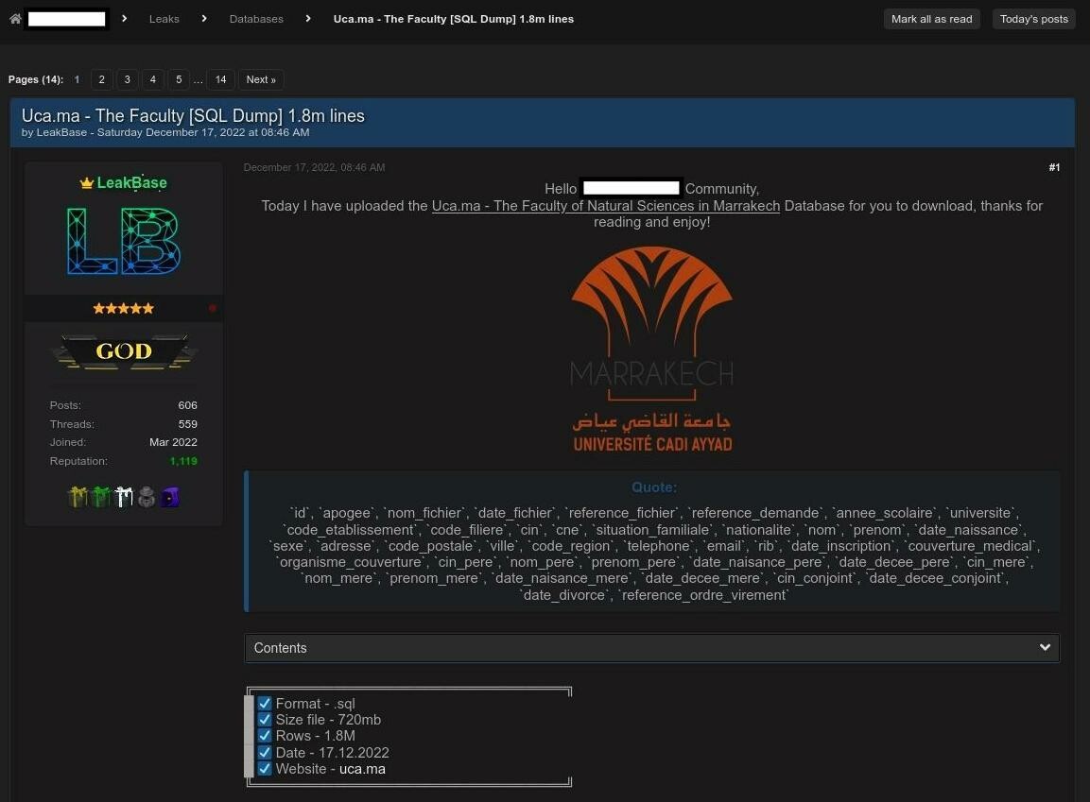
Task: Go to page 2 of the thread
Action: [x=101, y=79]
